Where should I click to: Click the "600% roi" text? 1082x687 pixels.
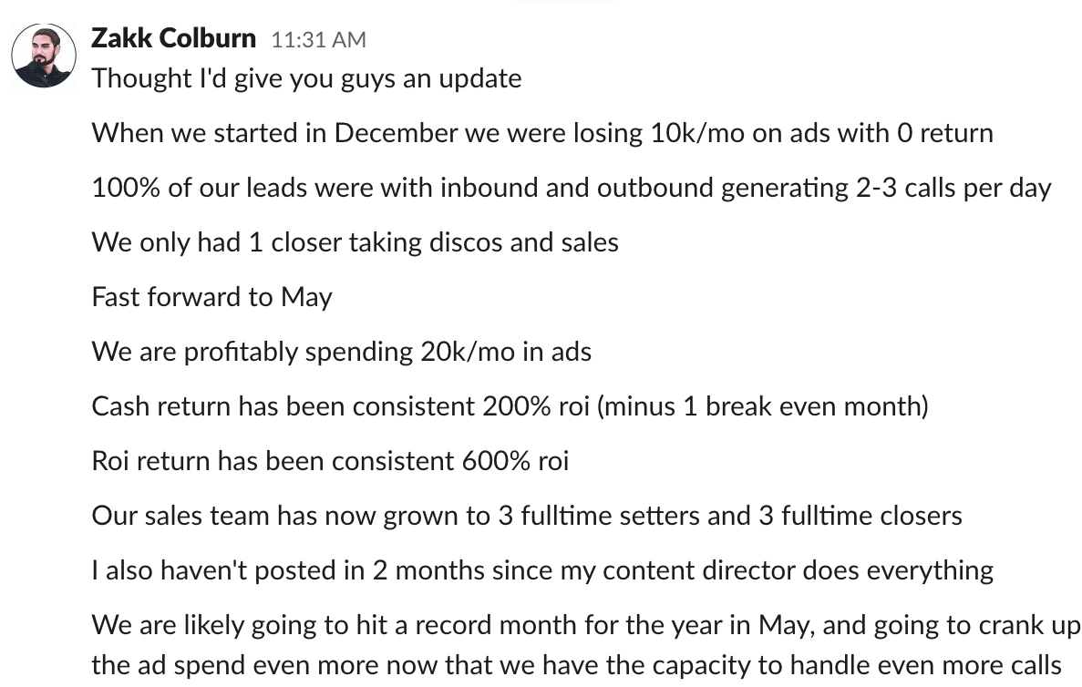[x=515, y=461]
